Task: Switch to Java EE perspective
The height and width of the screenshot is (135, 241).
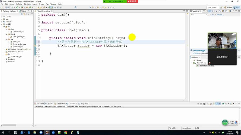Action: point(228,8)
